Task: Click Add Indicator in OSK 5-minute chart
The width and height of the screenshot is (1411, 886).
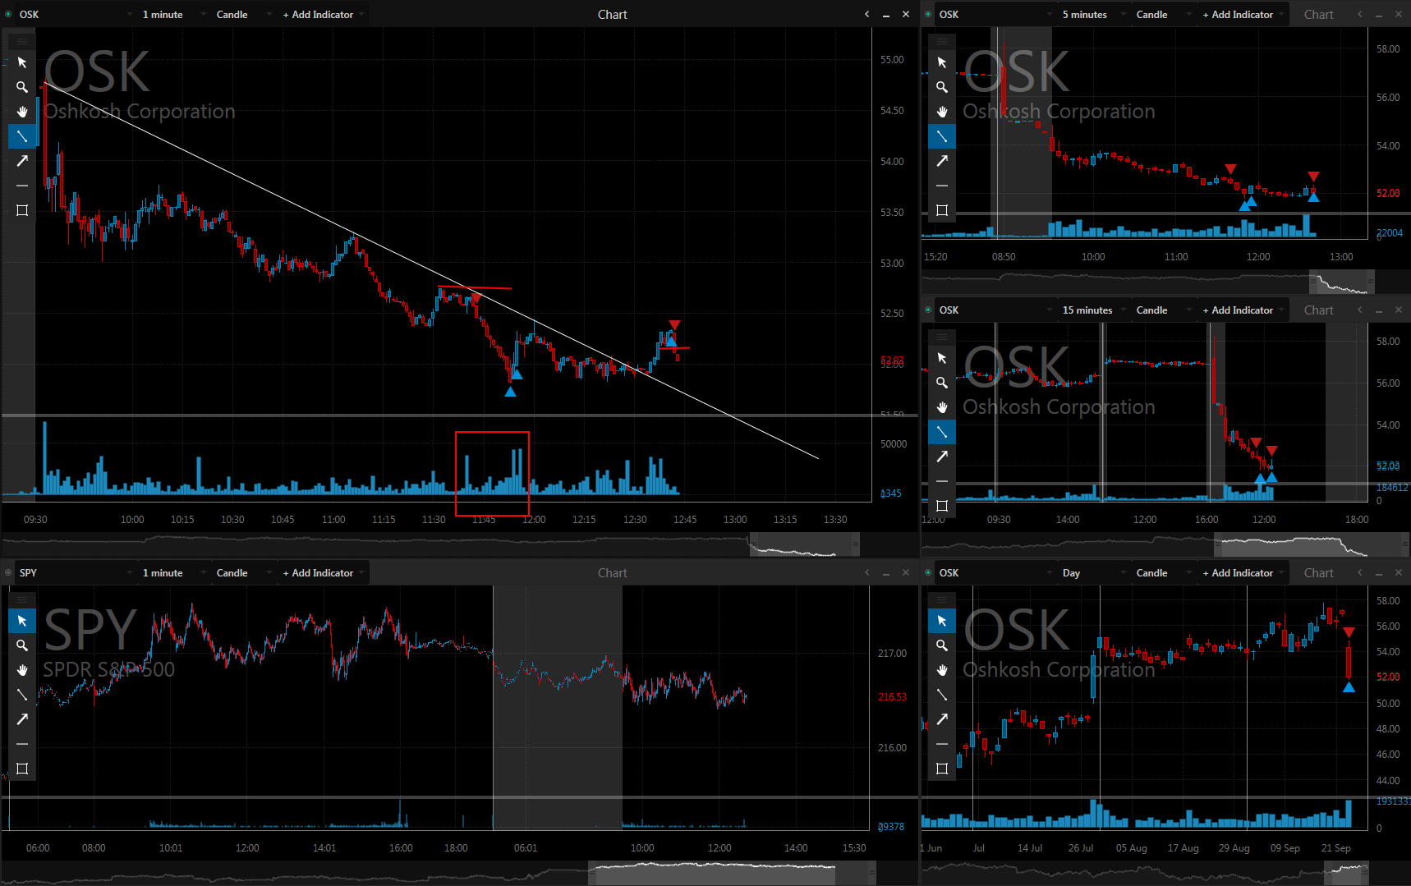Action: 1242,14
